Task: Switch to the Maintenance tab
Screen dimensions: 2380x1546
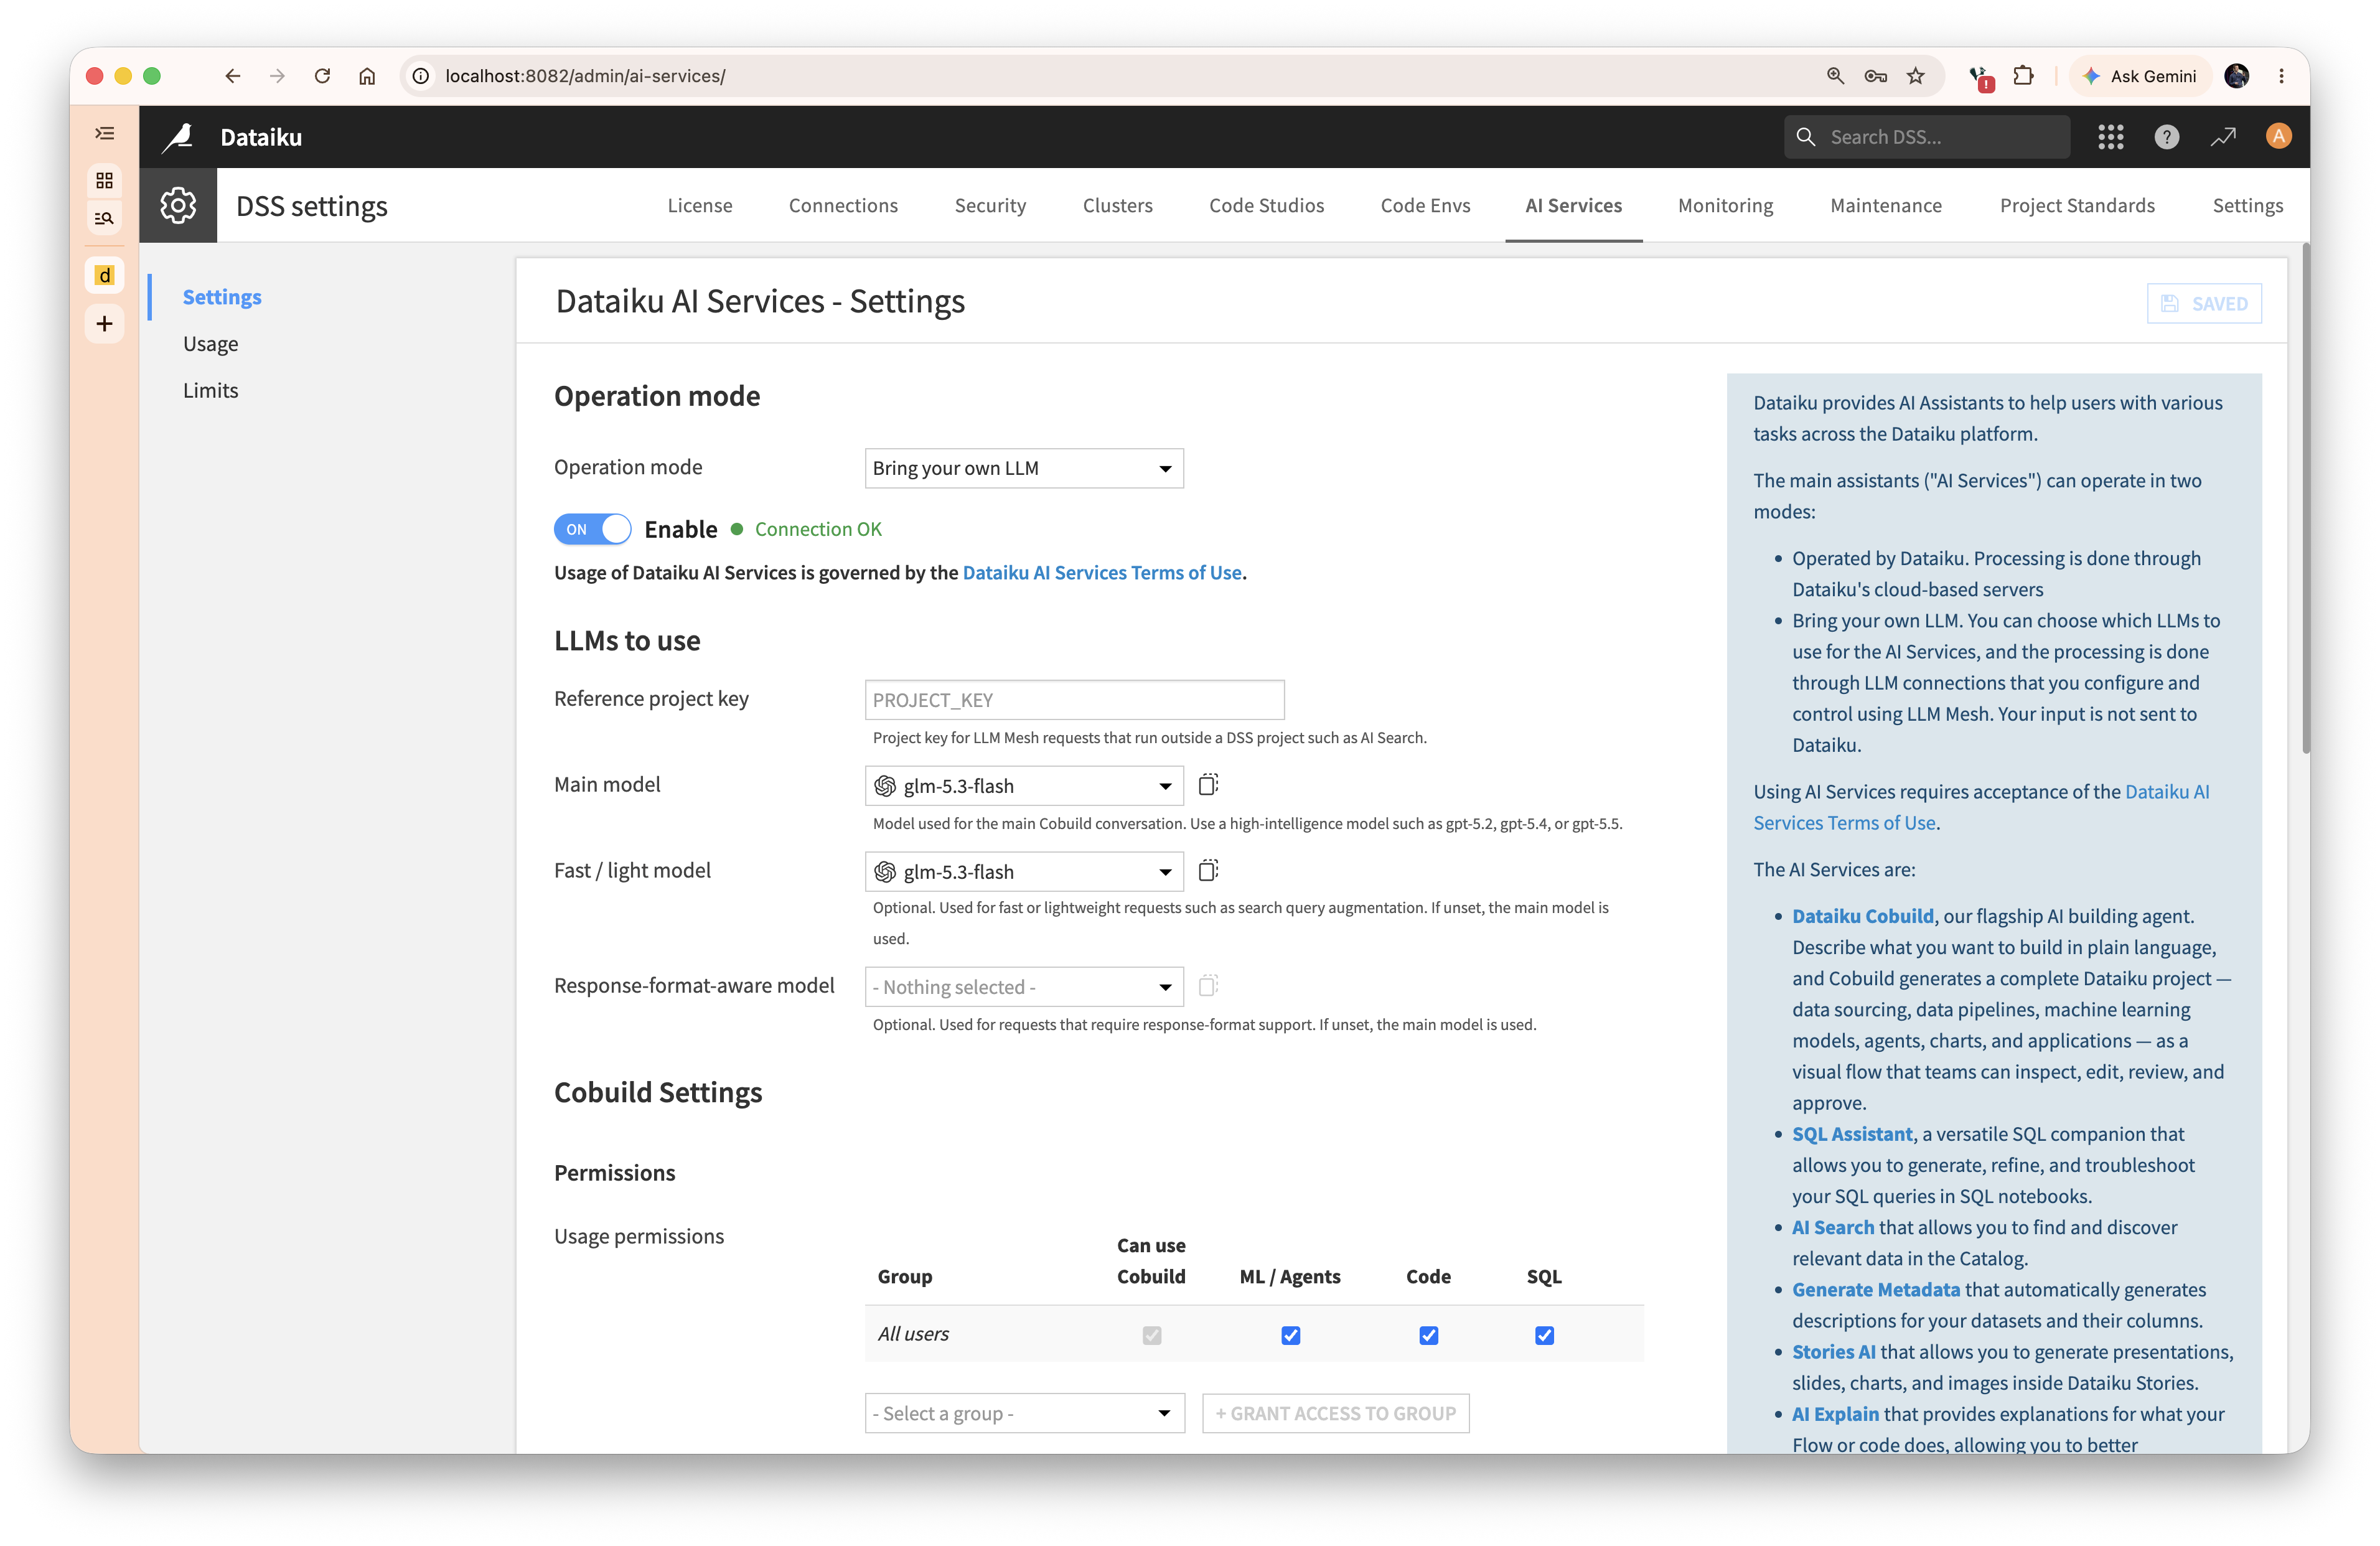Action: (1886, 205)
